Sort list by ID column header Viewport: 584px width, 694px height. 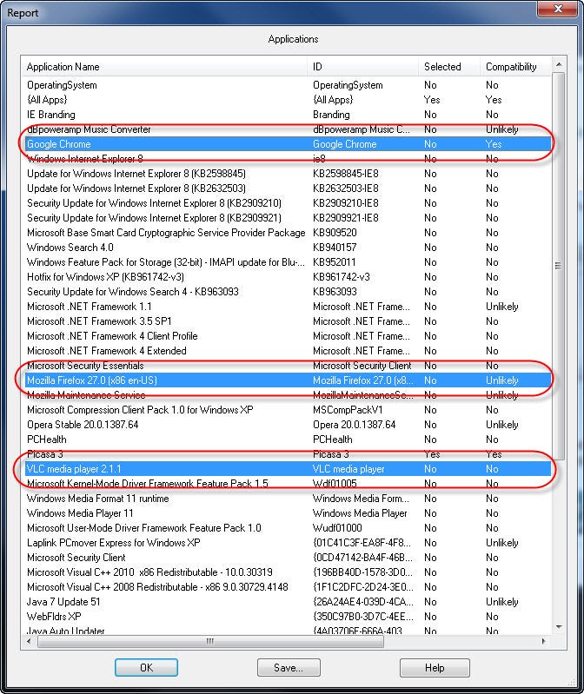pyautogui.click(x=362, y=67)
